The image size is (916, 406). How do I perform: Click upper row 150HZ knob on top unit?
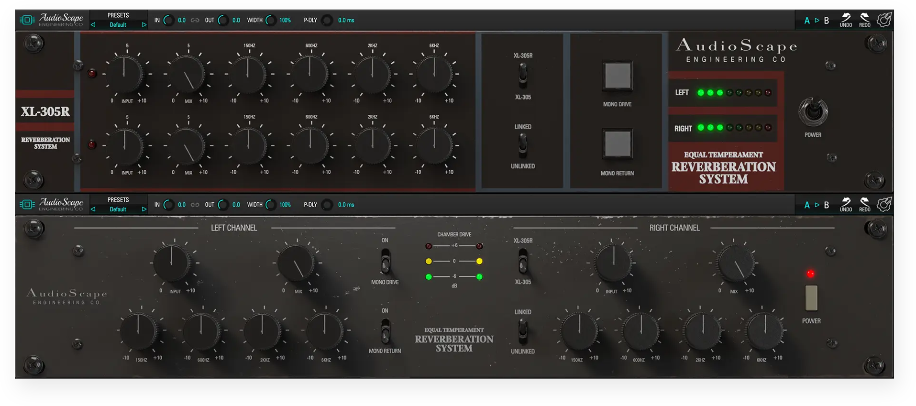pos(248,74)
